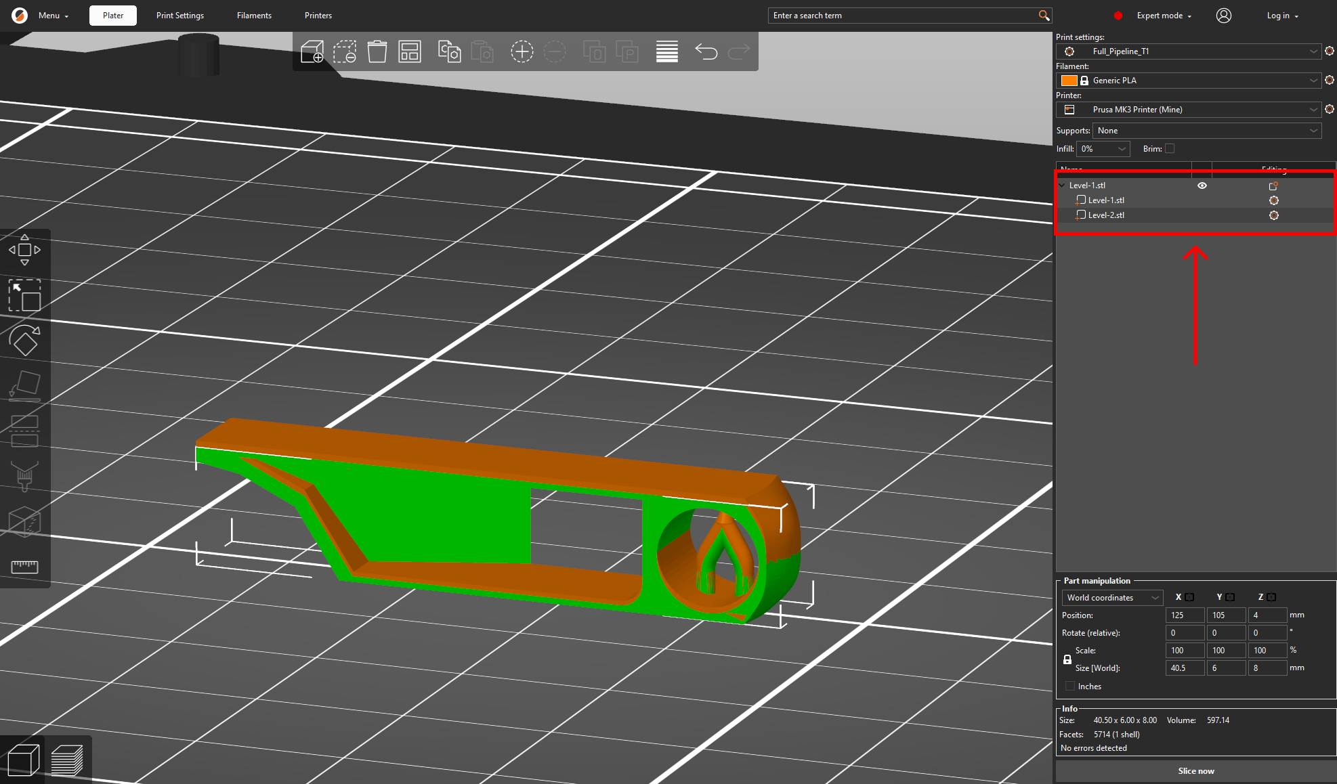Image resolution: width=1337 pixels, height=784 pixels.
Task: Click the Position Z value field
Action: click(1267, 615)
